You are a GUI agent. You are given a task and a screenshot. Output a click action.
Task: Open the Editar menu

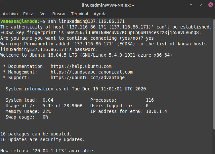(29, 14)
